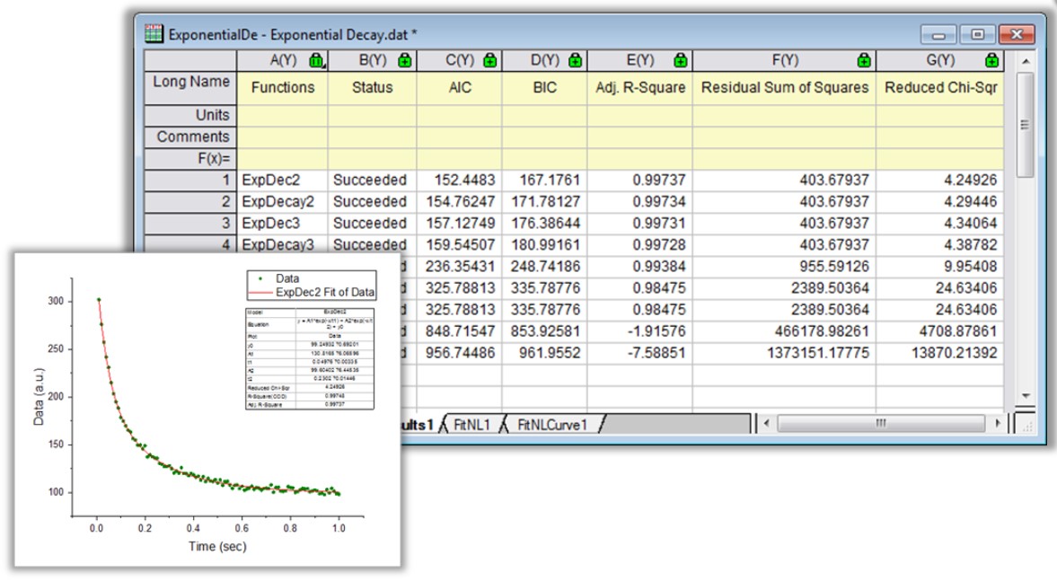Click the green lock icon on column D(Y)
Image resolution: width=1057 pixels, height=581 pixels.
(575, 61)
